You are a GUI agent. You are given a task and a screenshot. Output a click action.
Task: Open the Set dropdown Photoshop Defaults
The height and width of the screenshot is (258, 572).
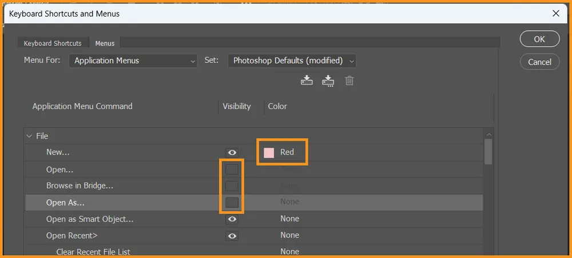tap(292, 61)
